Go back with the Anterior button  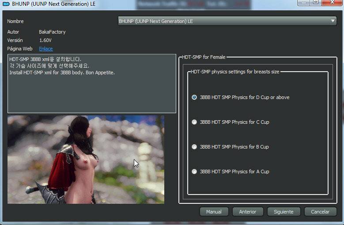pos(248,212)
